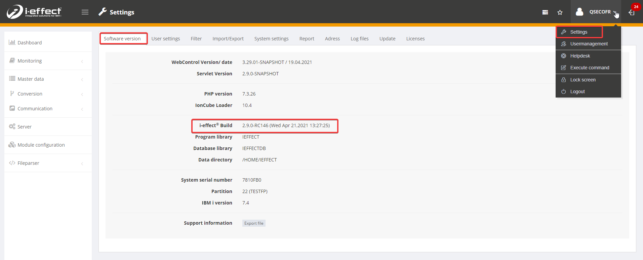Click the hamburger menu icon in header
Viewport: 643px width, 260px height.
(x=85, y=12)
